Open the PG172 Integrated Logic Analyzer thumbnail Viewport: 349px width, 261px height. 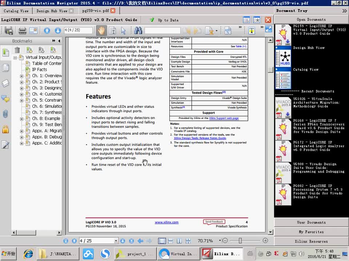click(283, 151)
